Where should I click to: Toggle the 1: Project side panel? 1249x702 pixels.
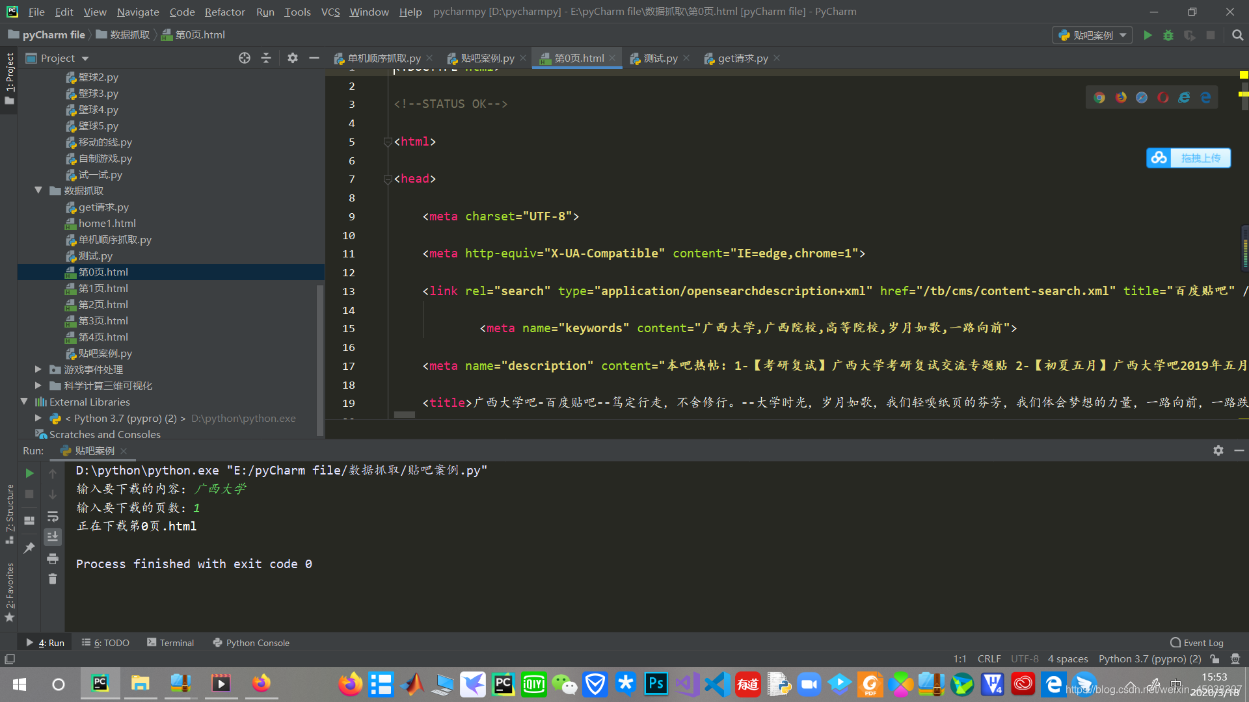9,78
